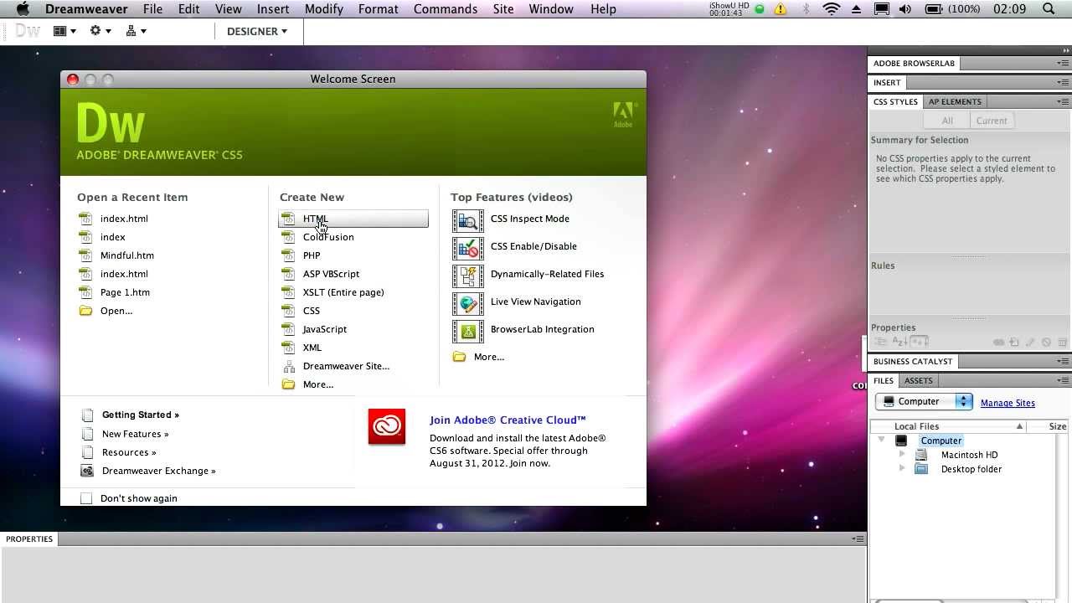This screenshot has width=1072, height=603.
Task: Show category view in CSS Properties
Action: pos(881,342)
